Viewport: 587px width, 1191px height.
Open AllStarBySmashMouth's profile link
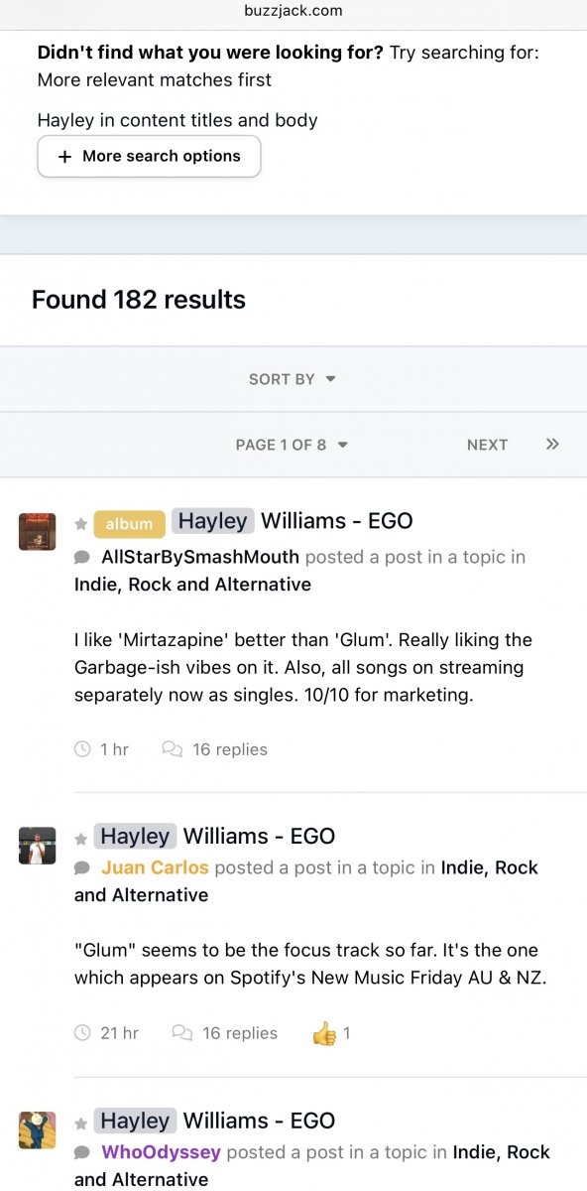[200, 557]
